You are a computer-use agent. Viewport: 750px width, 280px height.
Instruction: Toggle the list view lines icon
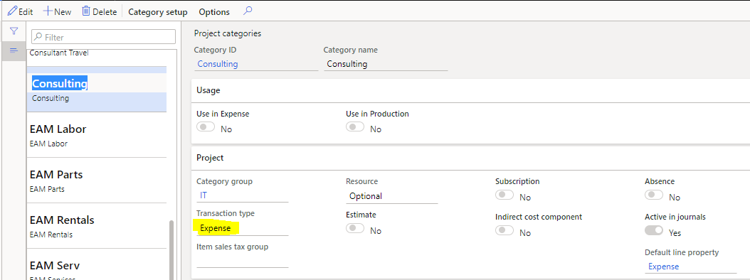point(14,50)
